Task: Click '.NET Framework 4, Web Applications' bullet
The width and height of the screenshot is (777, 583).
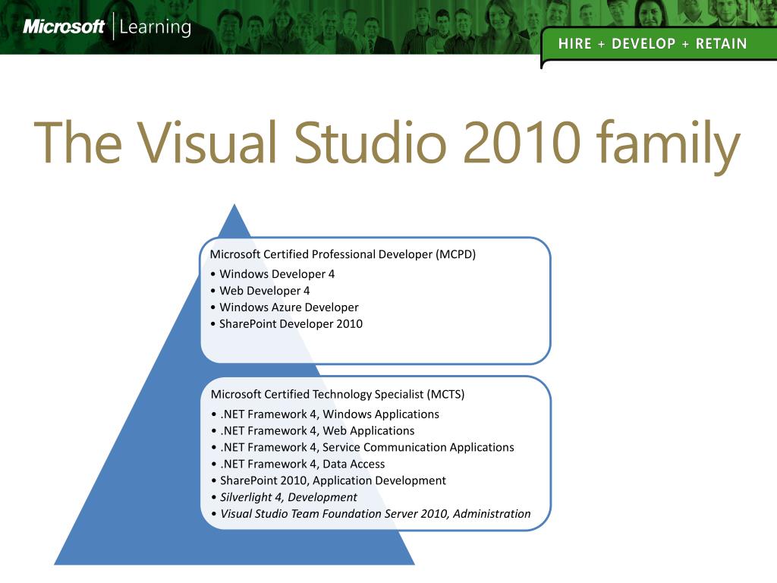Action: [x=313, y=431]
